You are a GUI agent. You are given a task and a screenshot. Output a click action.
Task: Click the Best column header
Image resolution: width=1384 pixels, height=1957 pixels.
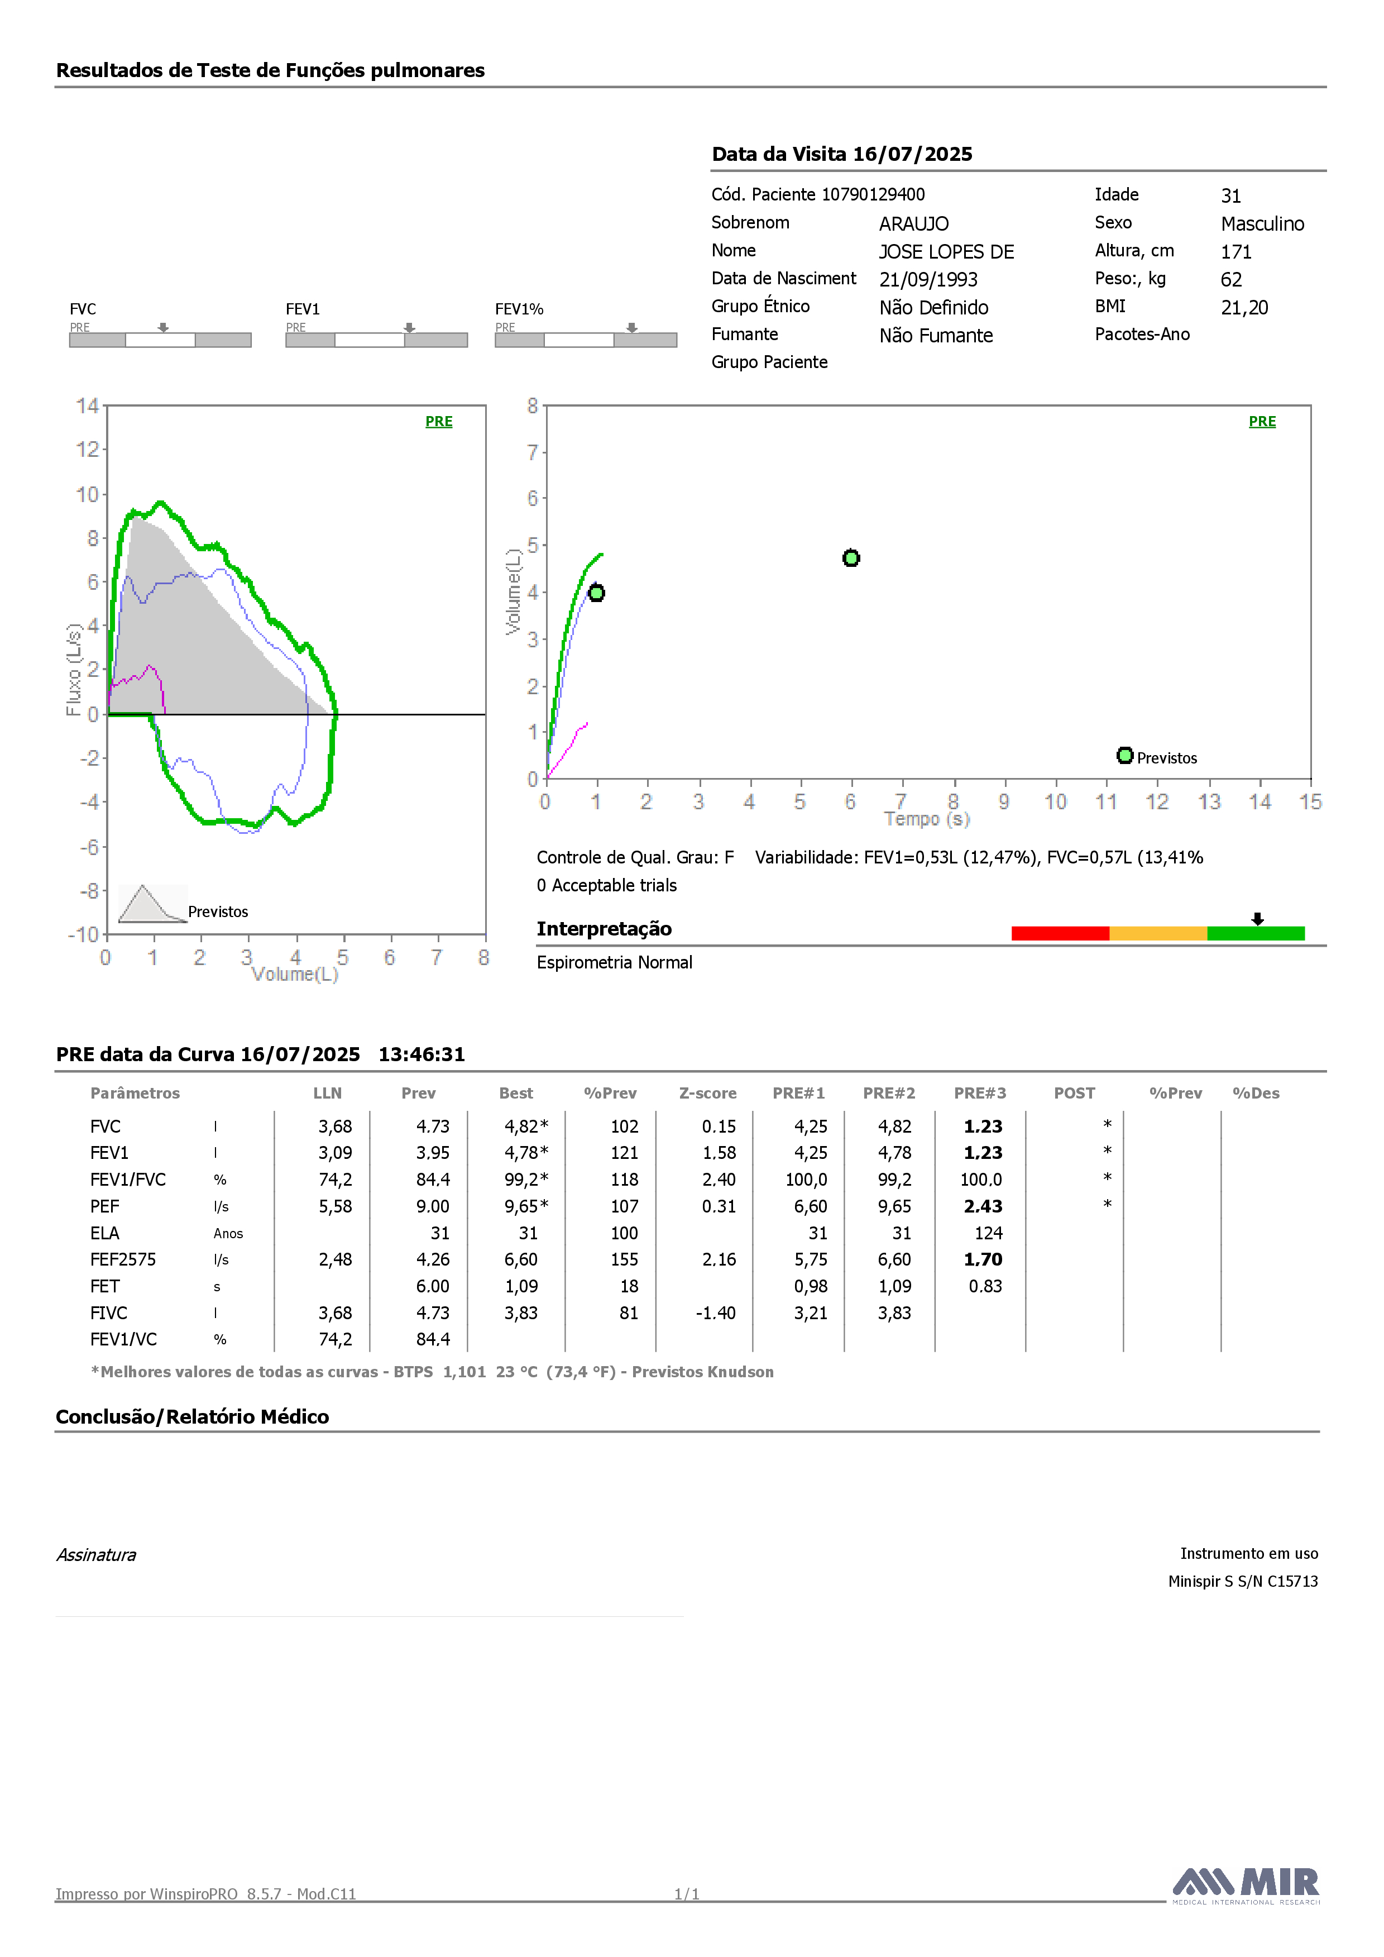[x=516, y=1094]
